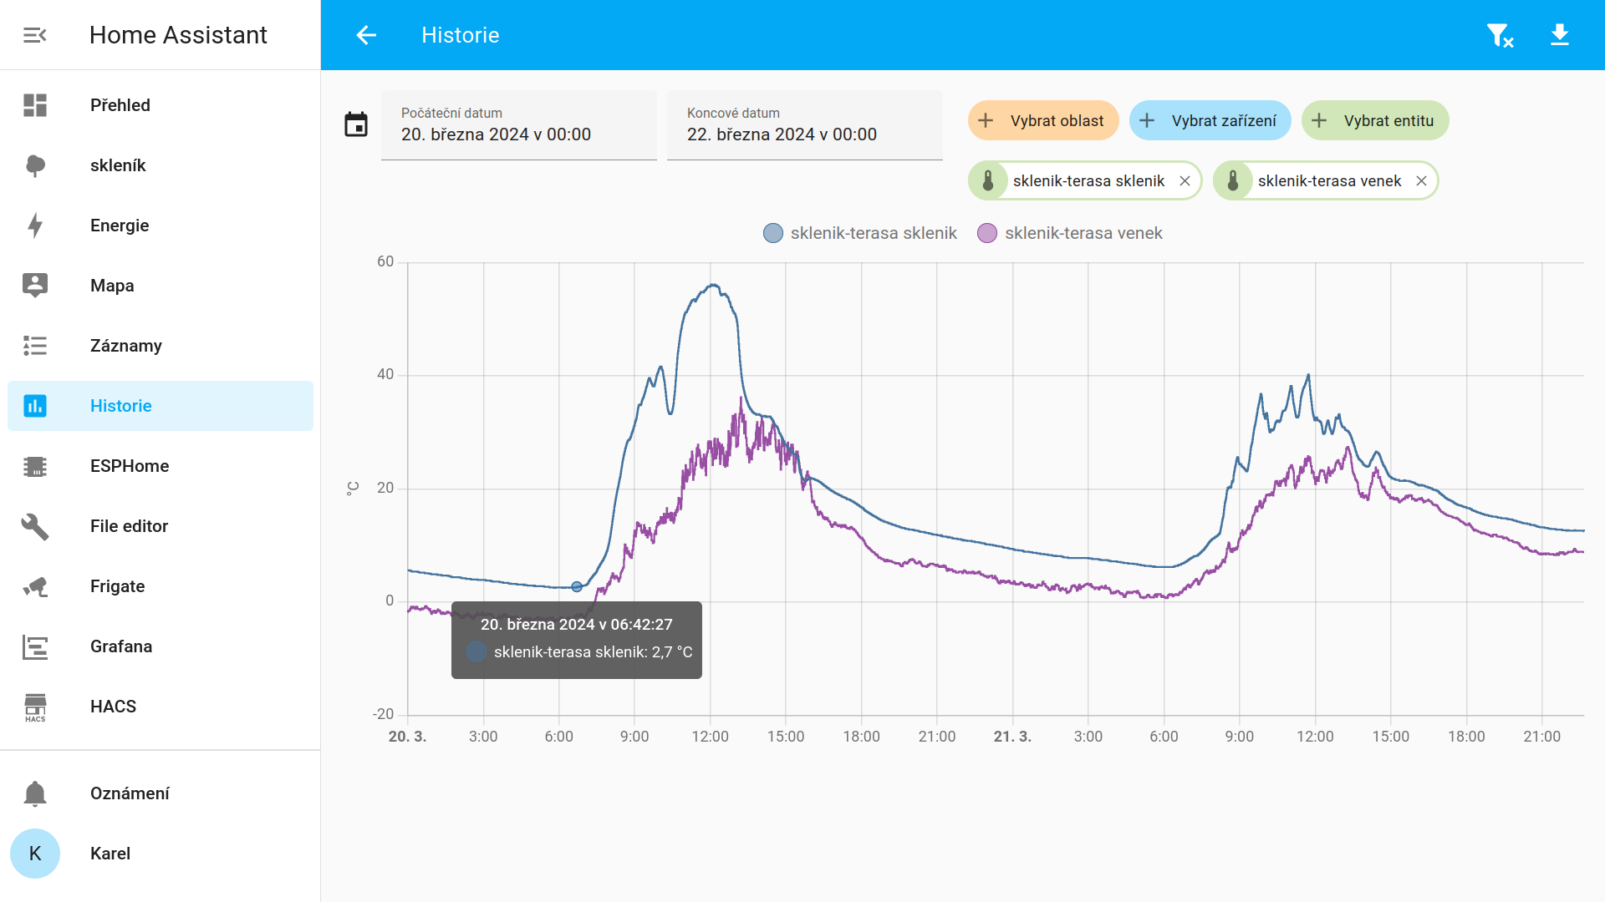
Task: Open Energie in the sidebar
Action: (160, 225)
